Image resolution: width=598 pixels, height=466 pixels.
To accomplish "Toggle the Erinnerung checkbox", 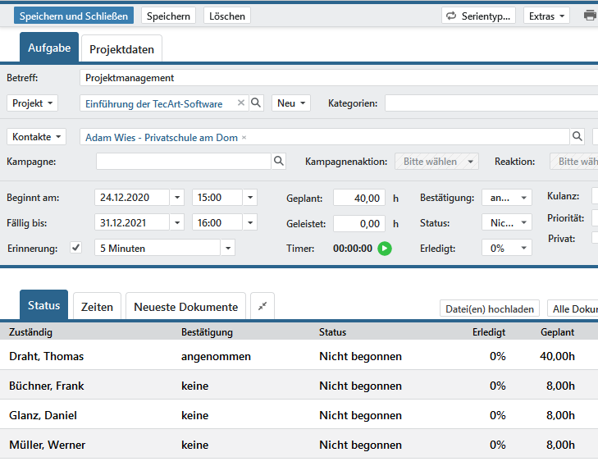I will [x=76, y=248].
